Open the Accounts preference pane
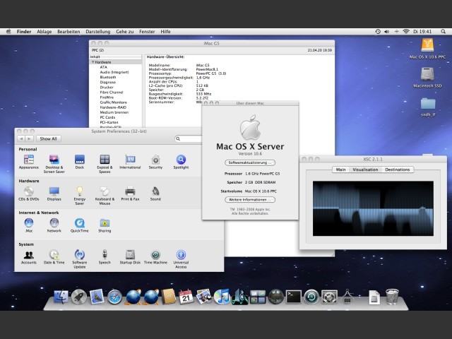Viewport: 452px width, 339px height. (28, 257)
